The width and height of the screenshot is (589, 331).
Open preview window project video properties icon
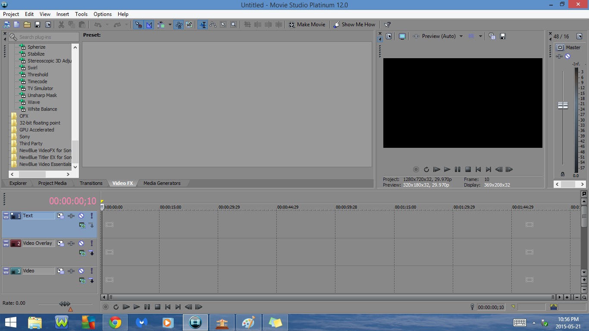coord(388,36)
